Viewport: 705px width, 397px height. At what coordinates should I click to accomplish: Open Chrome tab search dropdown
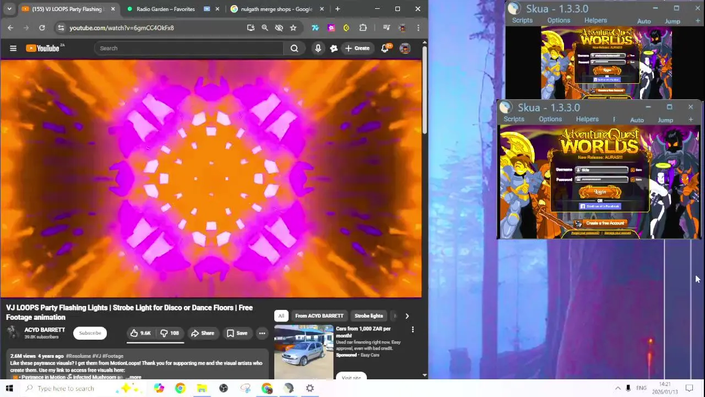click(9, 9)
